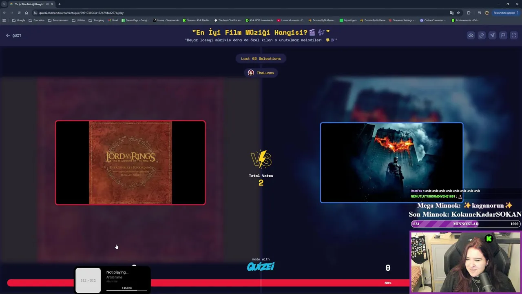Click the media album art placeholder

tap(88, 281)
